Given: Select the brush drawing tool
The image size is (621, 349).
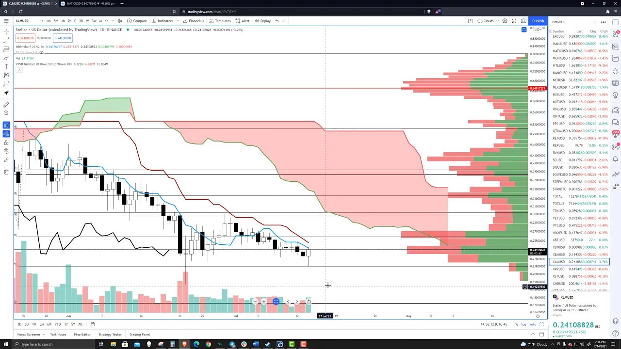Looking at the screenshot, I should [6, 58].
